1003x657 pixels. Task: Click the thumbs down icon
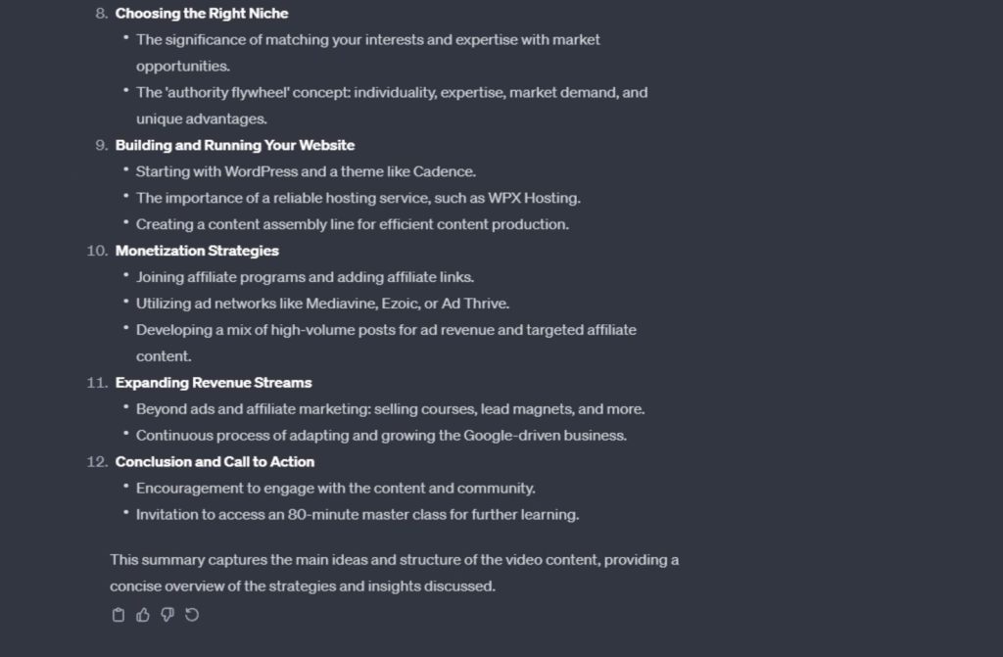tap(167, 615)
